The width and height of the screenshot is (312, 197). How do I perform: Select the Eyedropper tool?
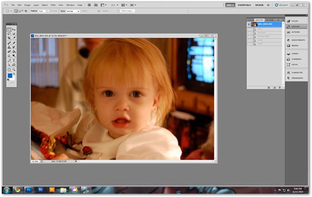(14, 38)
